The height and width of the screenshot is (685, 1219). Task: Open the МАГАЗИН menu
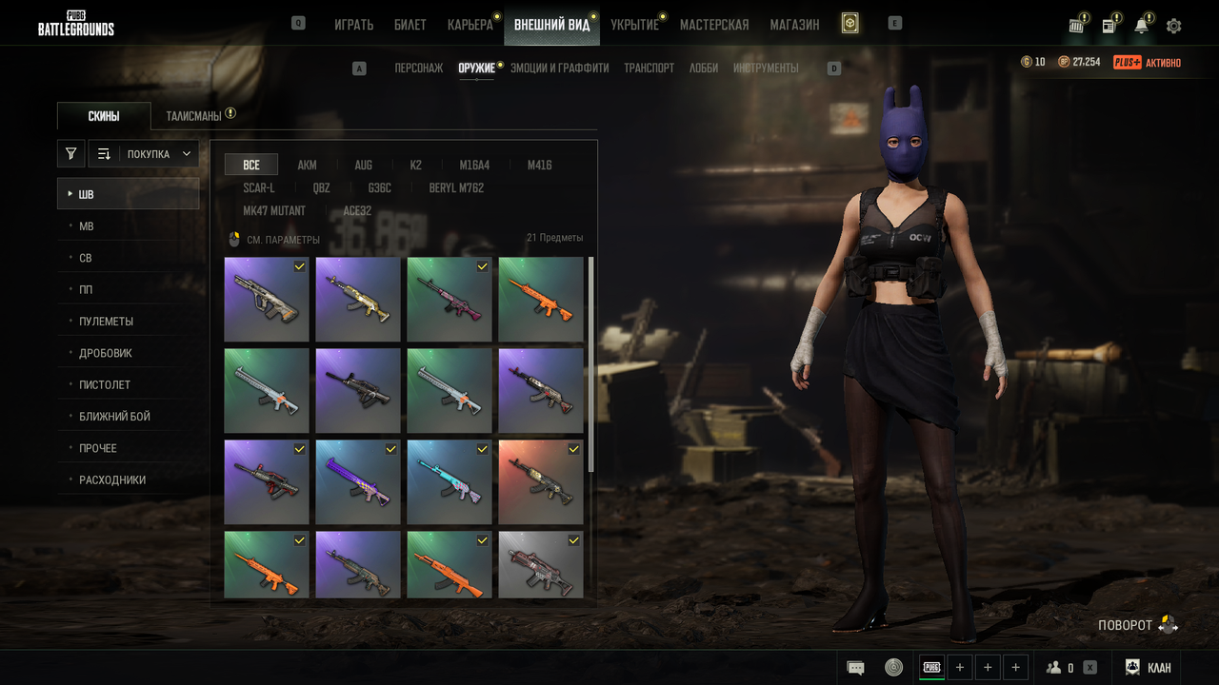(795, 25)
